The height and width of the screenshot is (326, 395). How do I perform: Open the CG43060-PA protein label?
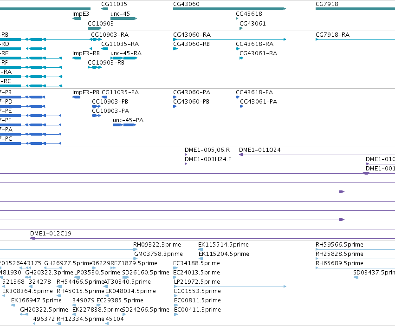point(192,92)
